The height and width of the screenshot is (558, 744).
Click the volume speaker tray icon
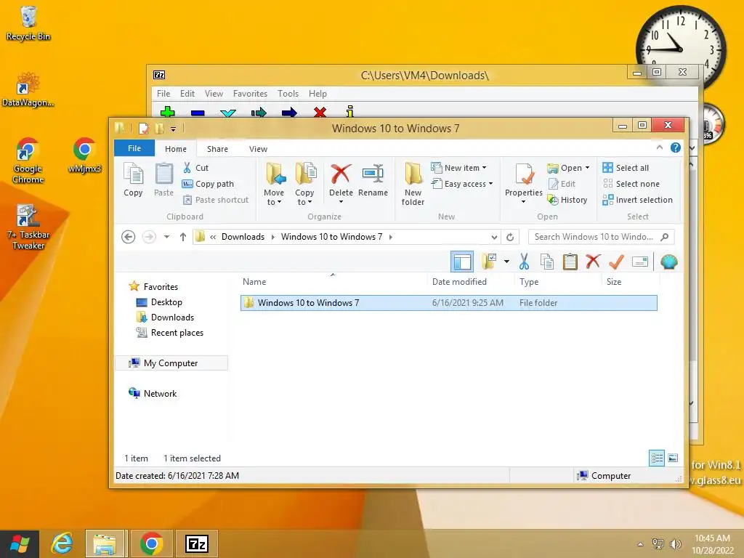[x=675, y=544]
